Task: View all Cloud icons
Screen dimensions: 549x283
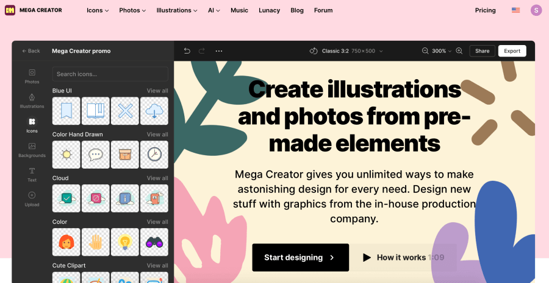Action: point(157,178)
